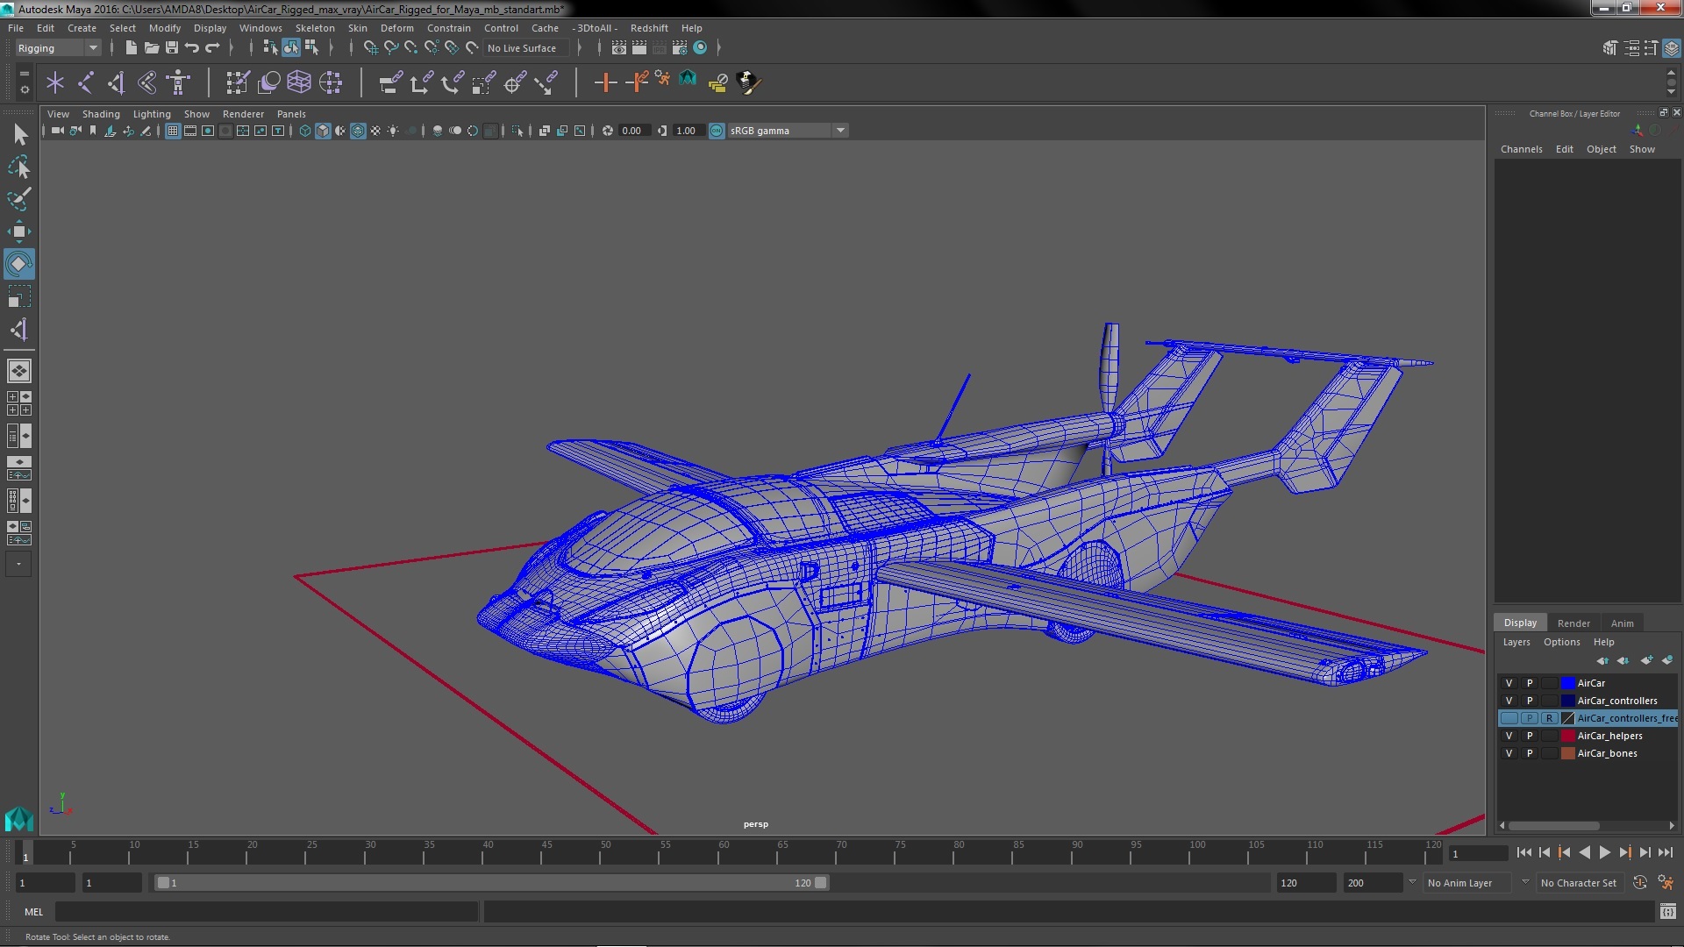Screen dimensions: 1684x947
Task: Toggle visibility of AirCar_controllers layer
Action: 1509,701
